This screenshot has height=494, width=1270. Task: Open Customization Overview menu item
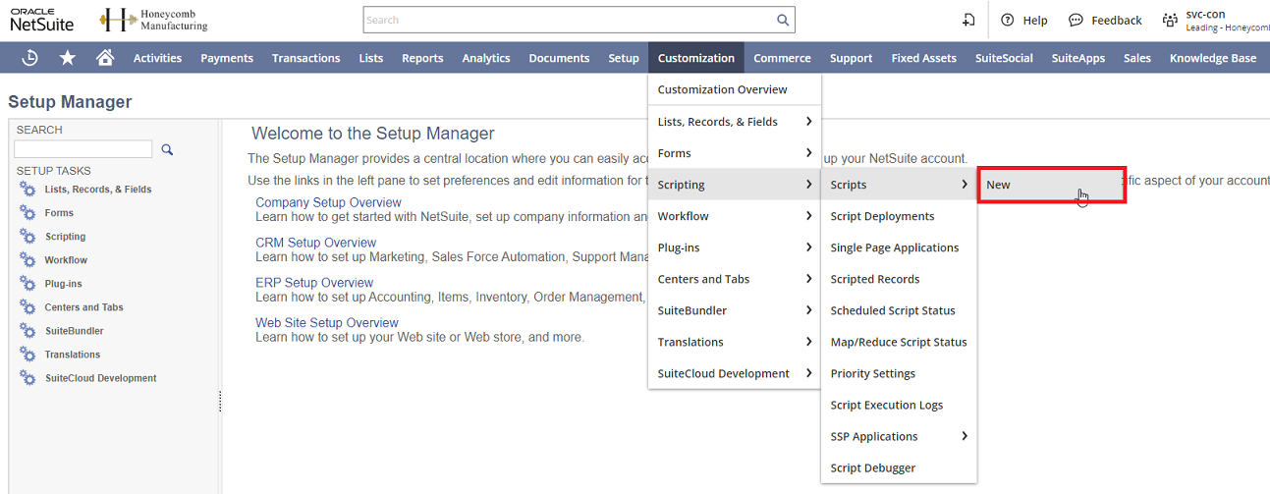click(735, 89)
